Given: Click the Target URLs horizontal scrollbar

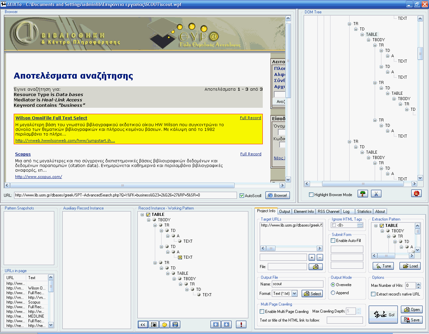Looking at the screenshot, I should [291, 248].
